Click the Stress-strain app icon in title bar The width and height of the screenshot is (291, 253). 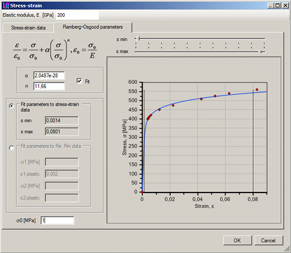pos(6,5)
